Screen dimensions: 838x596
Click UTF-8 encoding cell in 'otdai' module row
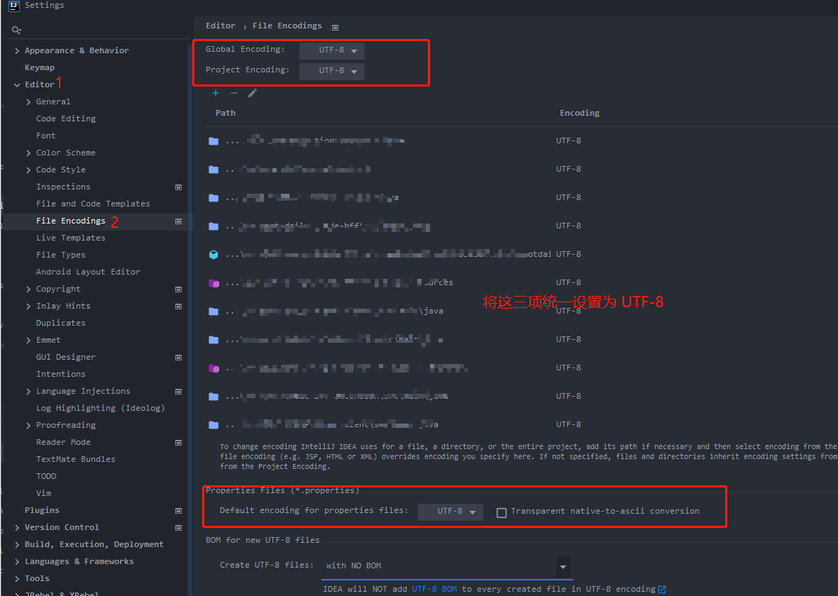pos(568,255)
